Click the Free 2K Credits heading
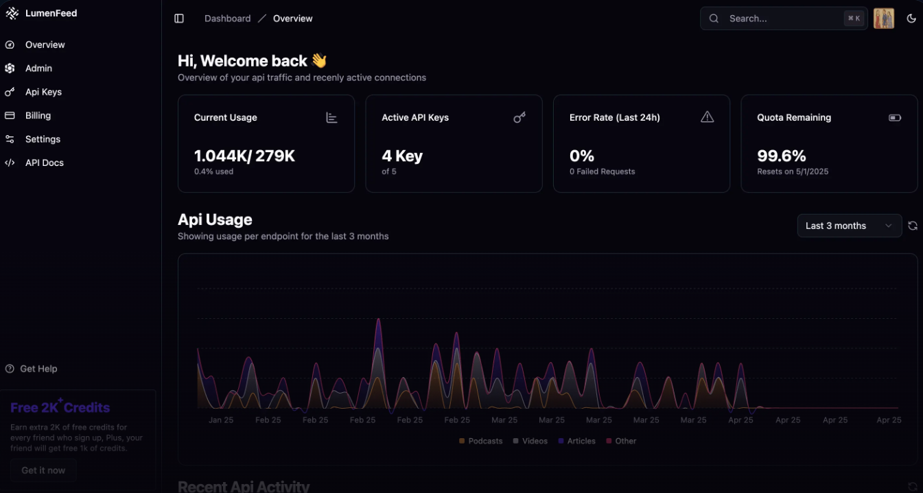Screen dimensions: 923x493 tap(60, 407)
